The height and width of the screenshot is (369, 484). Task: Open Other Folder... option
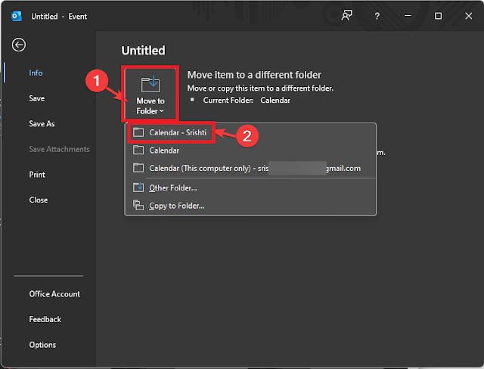[x=250, y=188]
